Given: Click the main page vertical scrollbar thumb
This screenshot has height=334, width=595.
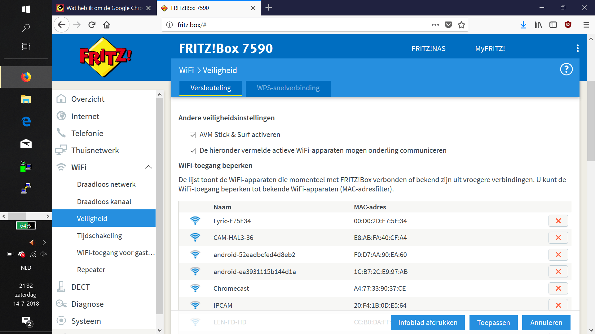Looking at the screenshot, I should click(x=591, y=121).
